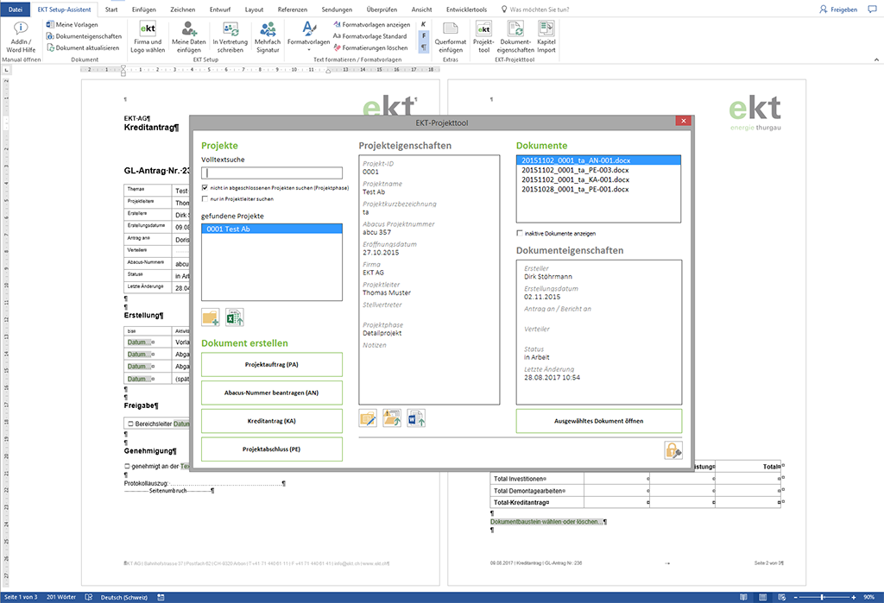Switch to the Überprüfen tab
The image size is (884, 603).
click(382, 9)
